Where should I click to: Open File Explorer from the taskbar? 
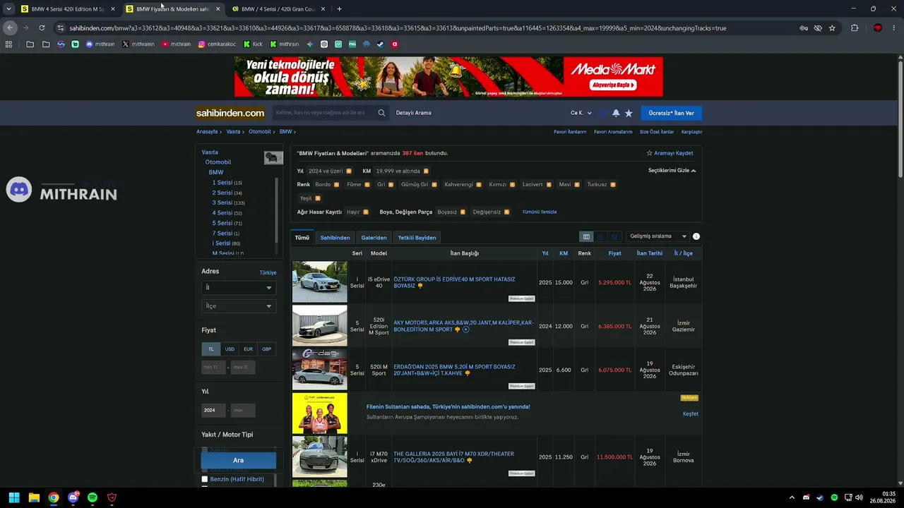tap(34, 497)
